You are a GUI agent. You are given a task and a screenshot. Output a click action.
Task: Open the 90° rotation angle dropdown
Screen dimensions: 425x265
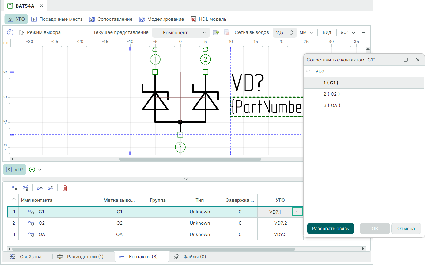[x=348, y=32]
